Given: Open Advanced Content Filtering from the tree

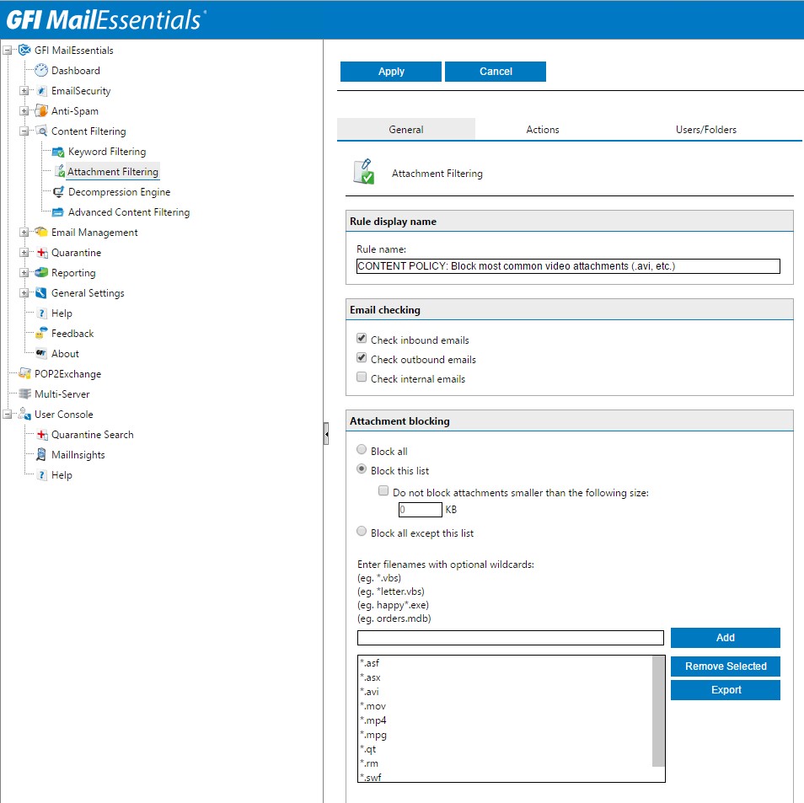Looking at the screenshot, I should (x=129, y=212).
